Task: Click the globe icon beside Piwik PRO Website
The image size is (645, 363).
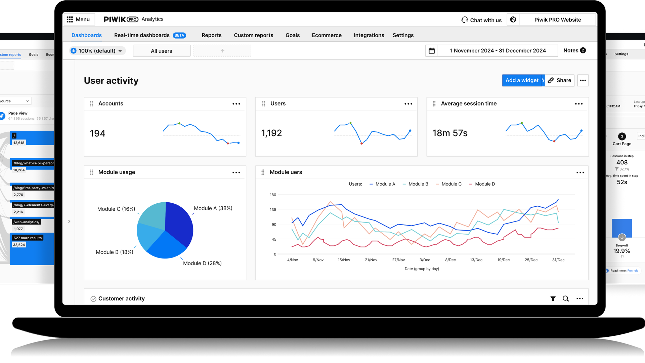Action: [x=513, y=19]
